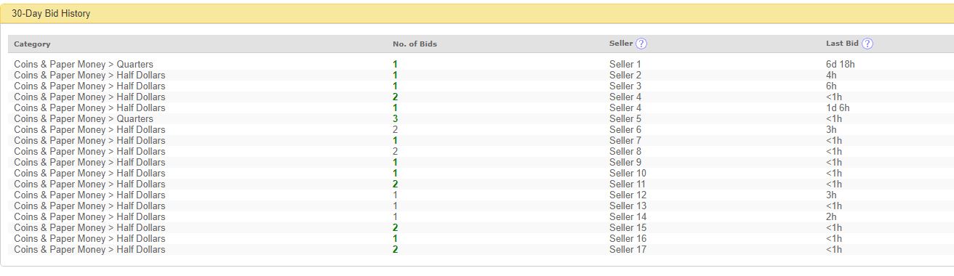Select the Seller 15 cell
Screen dimensions: 954x276
[x=628, y=228]
